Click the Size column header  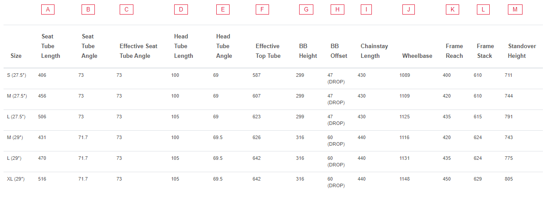[x=16, y=56]
